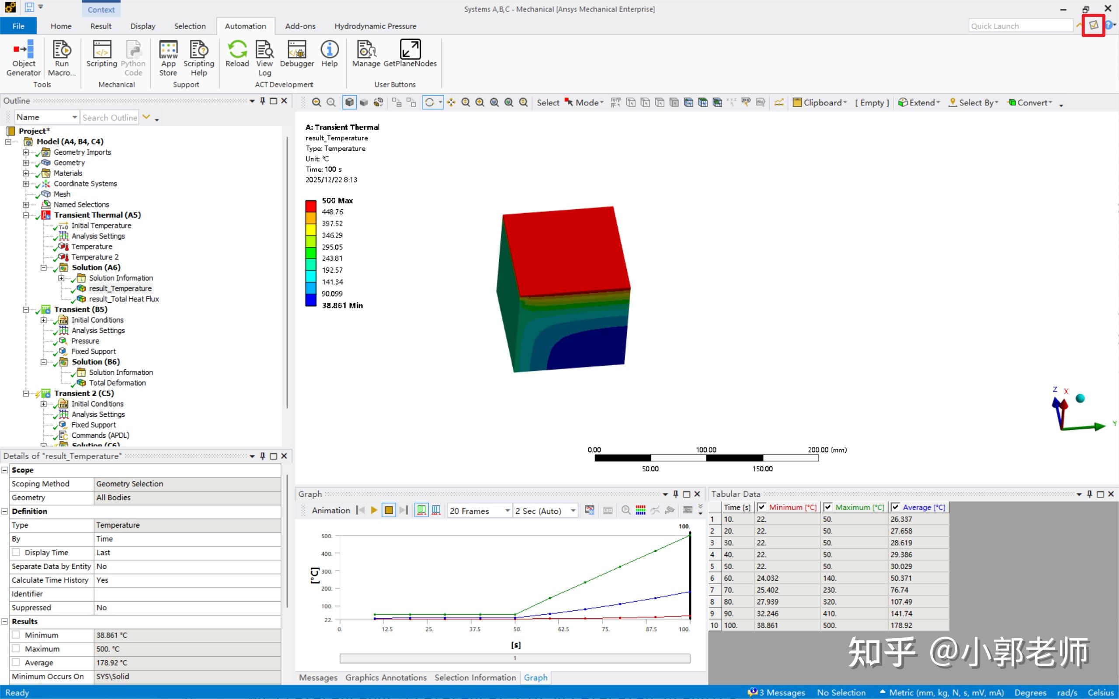Open ACT Development Help
This screenshot has height=699, width=1119.
(x=329, y=54)
